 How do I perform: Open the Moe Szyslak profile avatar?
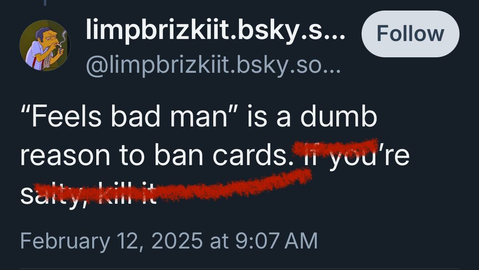tap(45, 46)
